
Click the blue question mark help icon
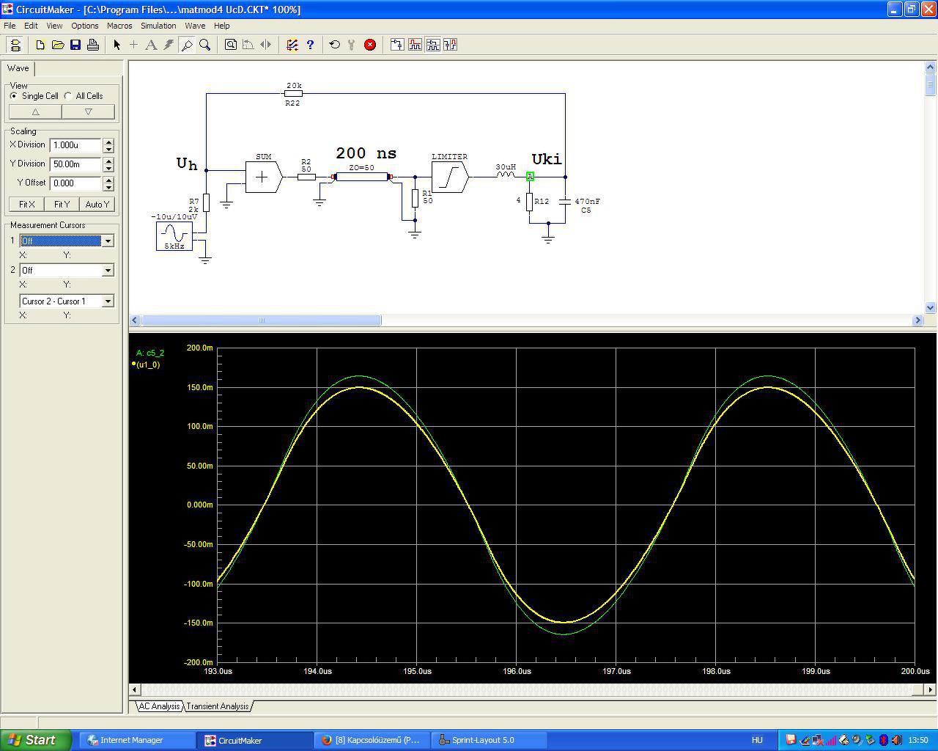310,45
